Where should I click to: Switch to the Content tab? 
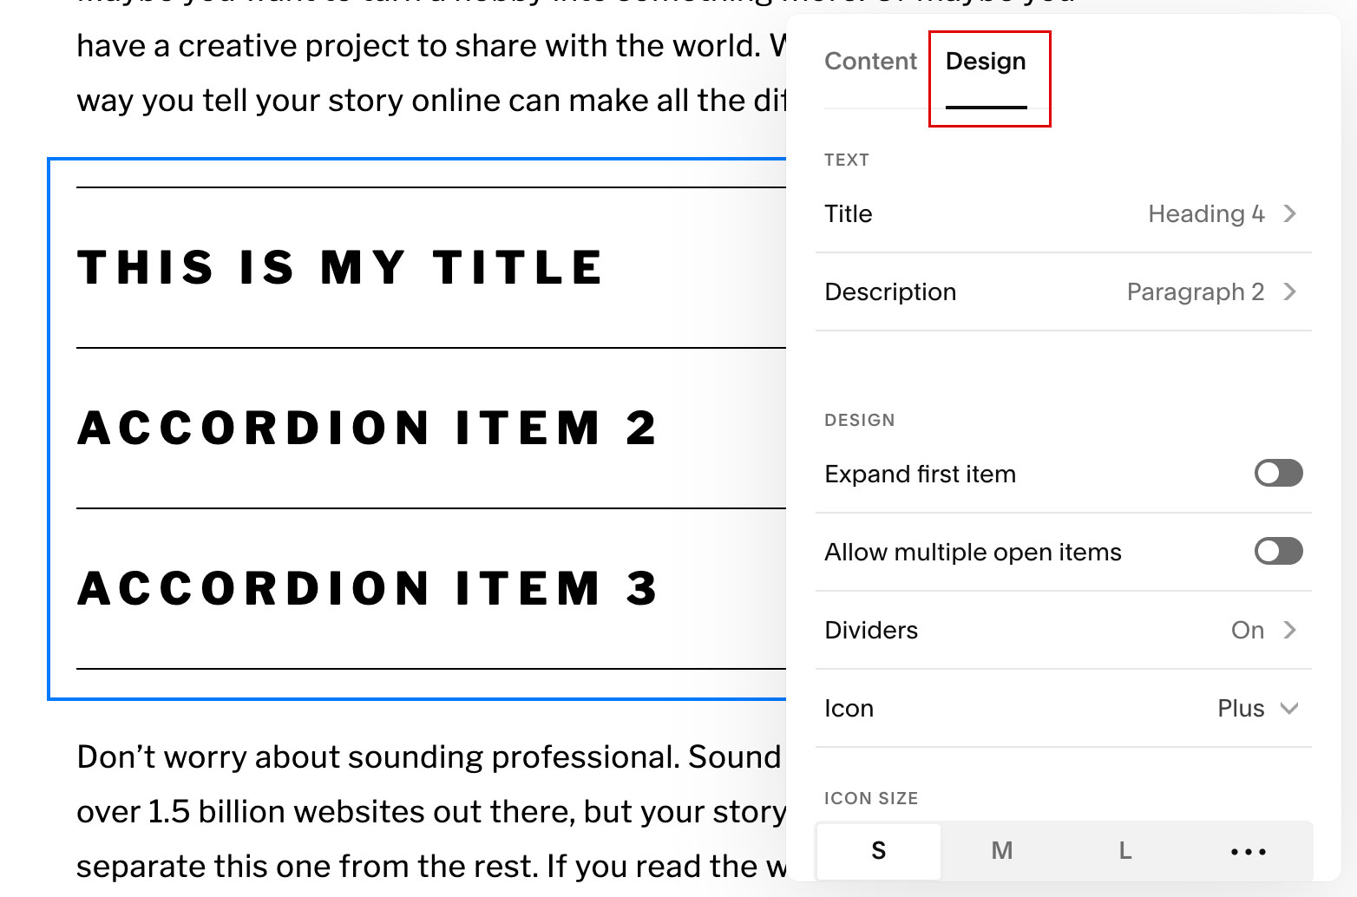click(x=870, y=62)
